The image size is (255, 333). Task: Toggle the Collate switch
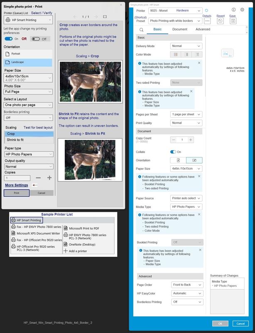(173, 152)
